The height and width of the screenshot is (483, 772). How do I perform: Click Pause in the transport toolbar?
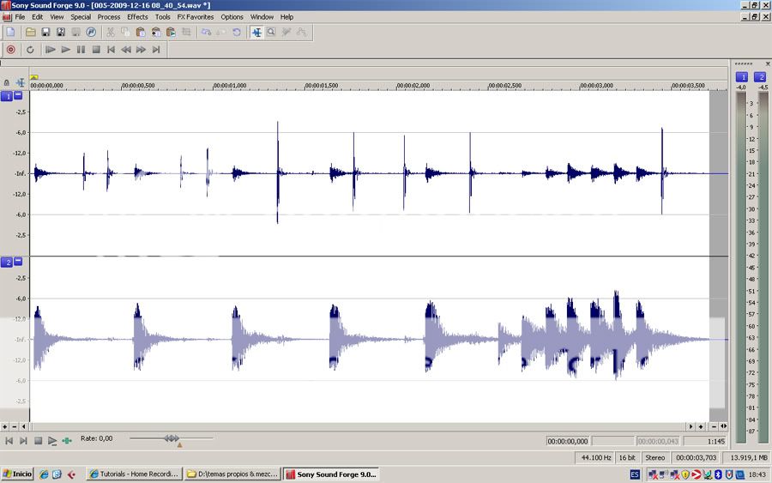(81, 50)
